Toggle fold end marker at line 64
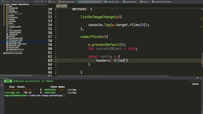The image size is (203, 114). [56, 65]
